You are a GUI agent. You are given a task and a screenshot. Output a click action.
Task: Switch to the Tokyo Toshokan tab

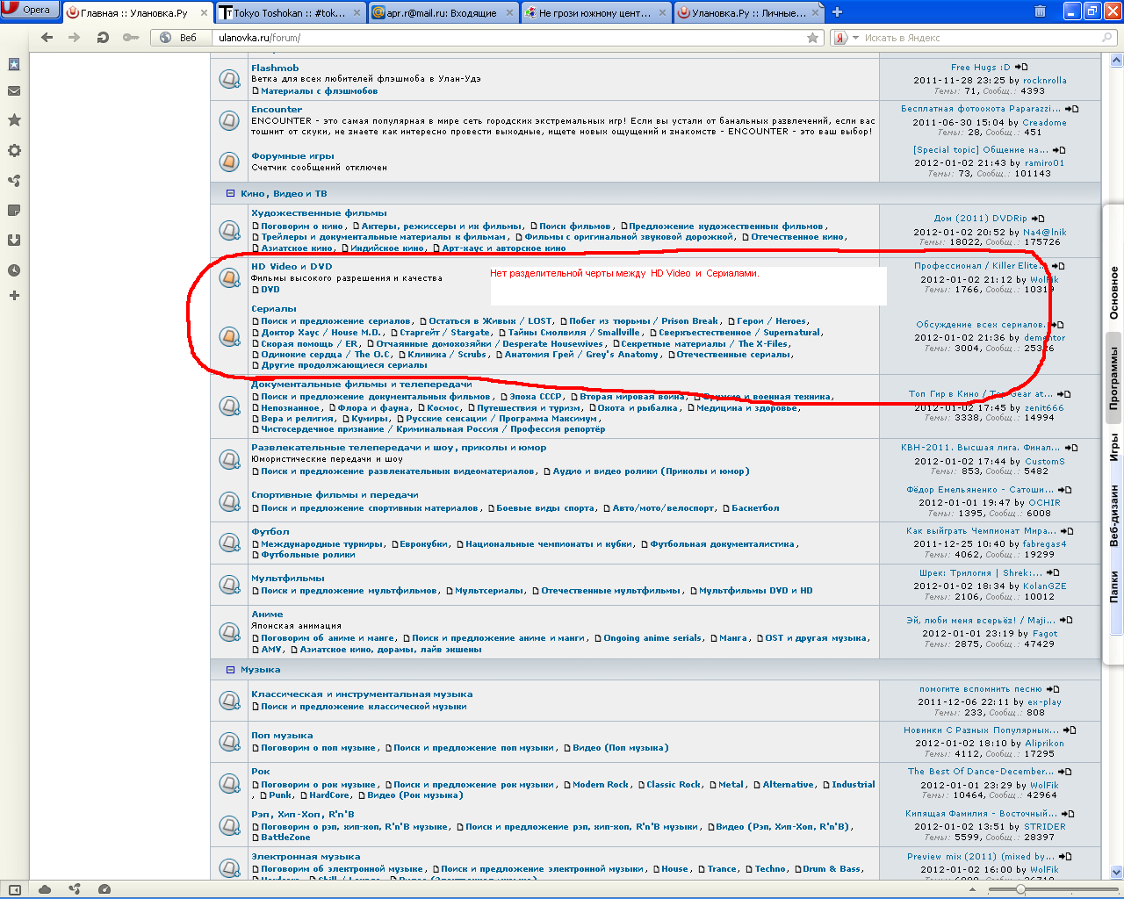290,12
